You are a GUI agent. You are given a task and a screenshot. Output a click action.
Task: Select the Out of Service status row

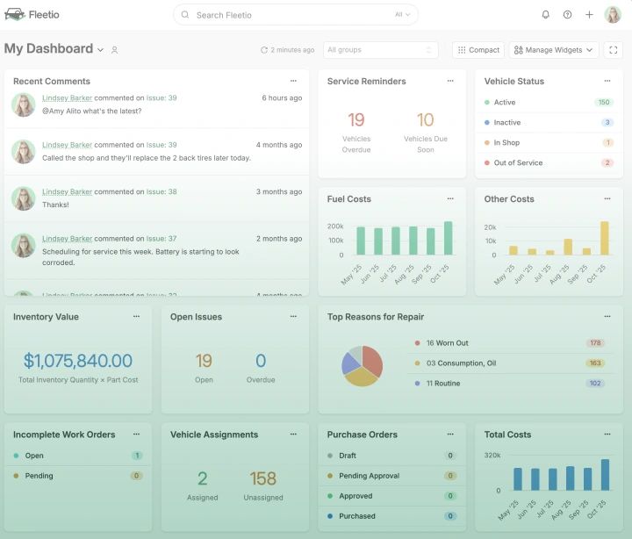(x=549, y=163)
